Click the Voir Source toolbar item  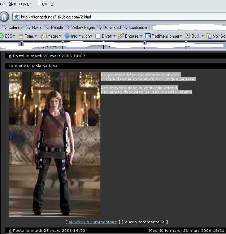pos(216,36)
